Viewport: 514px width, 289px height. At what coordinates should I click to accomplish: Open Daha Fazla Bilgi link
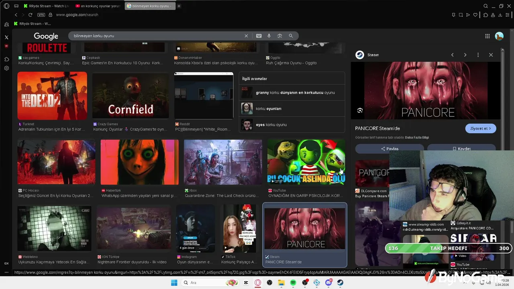[417, 138]
